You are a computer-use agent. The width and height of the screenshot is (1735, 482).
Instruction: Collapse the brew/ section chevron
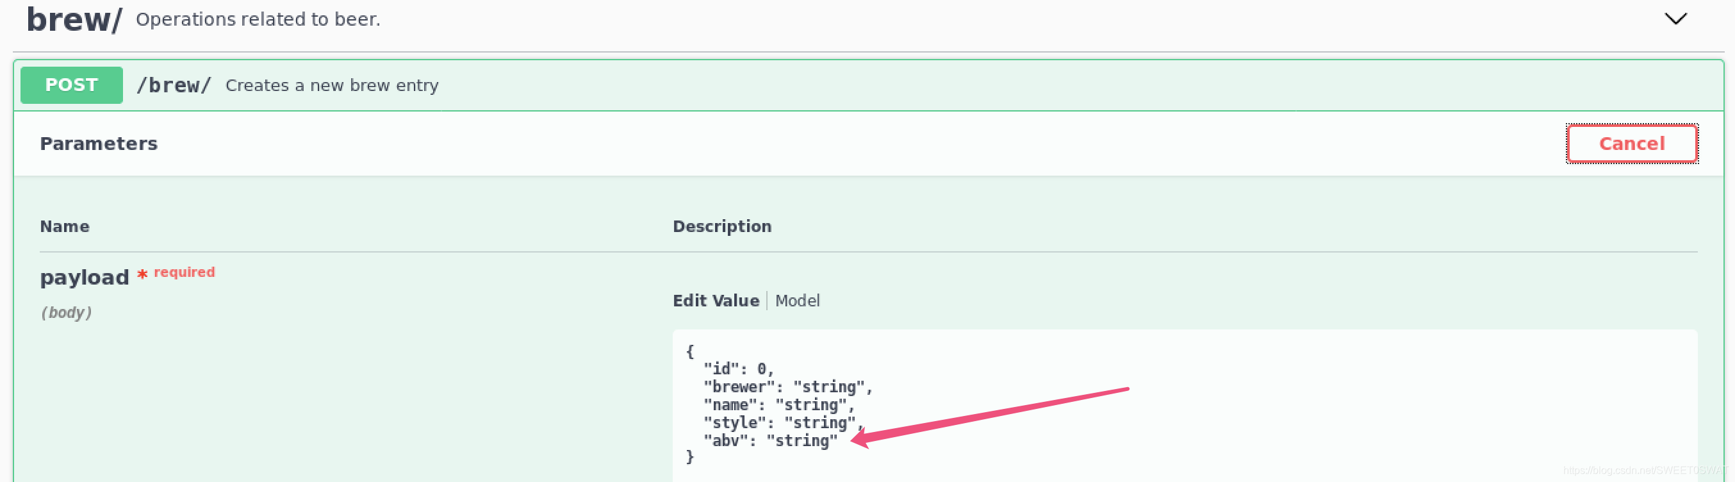(1675, 19)
